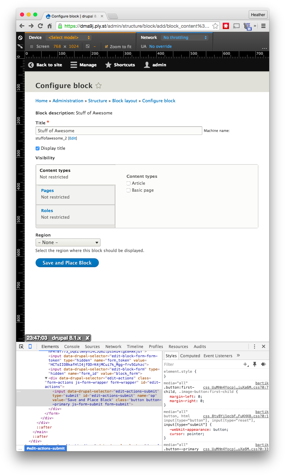Click the Chrome cast extension icon

(x=237, y=26)
